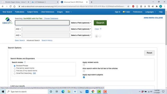Open the browser extensions puzzle icon

(x=157, y=6)
